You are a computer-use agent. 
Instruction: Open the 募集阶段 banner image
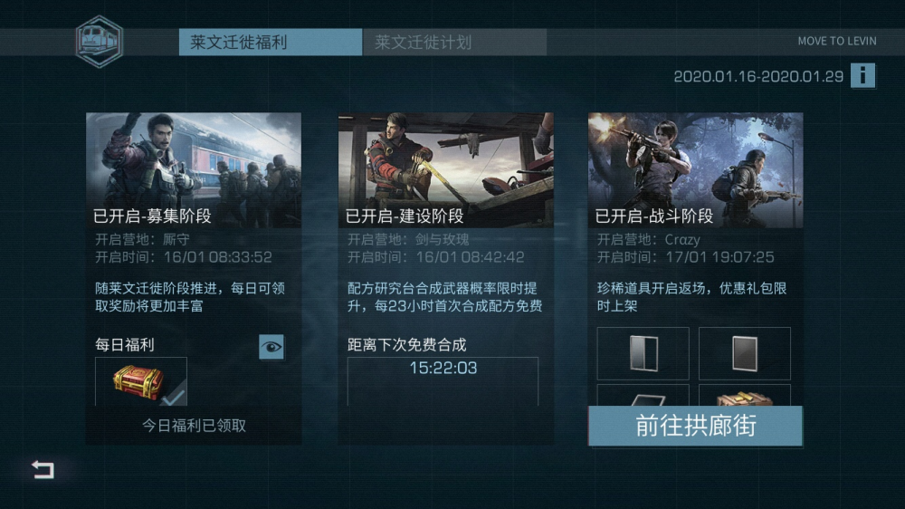[194, 170]
